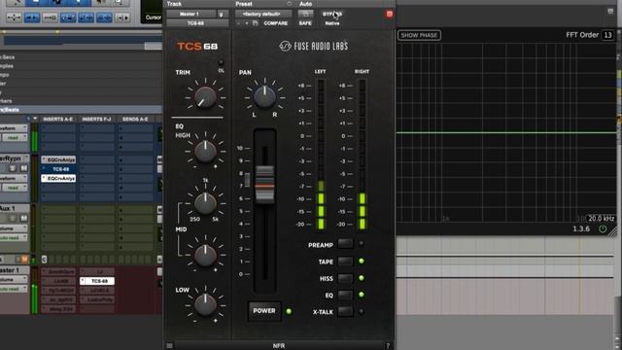Open lower EQCrvAnlys insert on erRypn track
This screenshot has width=622, height=350.
pyautogui.click(x=58, y=179)
